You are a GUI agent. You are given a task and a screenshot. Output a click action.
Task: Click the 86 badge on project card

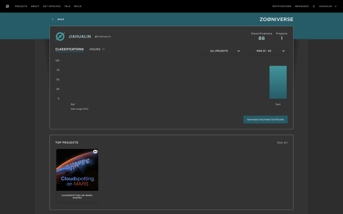point(95,152)
